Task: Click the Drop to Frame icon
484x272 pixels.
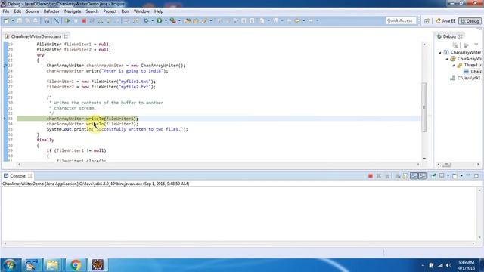Action: 127,20
